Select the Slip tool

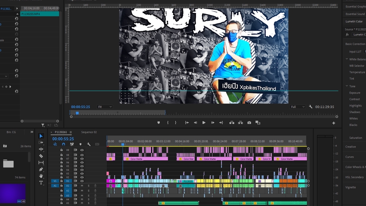click(x=41, y=162)
